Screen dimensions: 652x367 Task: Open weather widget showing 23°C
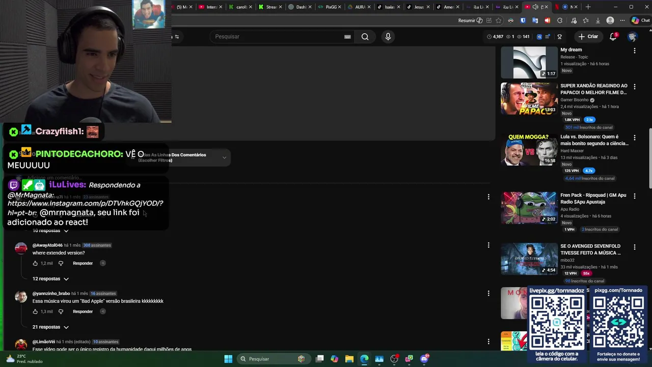[23, 359]
